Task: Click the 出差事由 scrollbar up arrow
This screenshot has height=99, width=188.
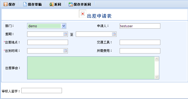Action: pos(157,59)
